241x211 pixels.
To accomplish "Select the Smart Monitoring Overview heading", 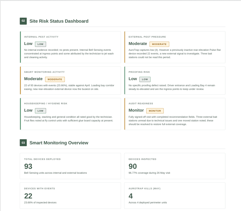I will 59,143.
